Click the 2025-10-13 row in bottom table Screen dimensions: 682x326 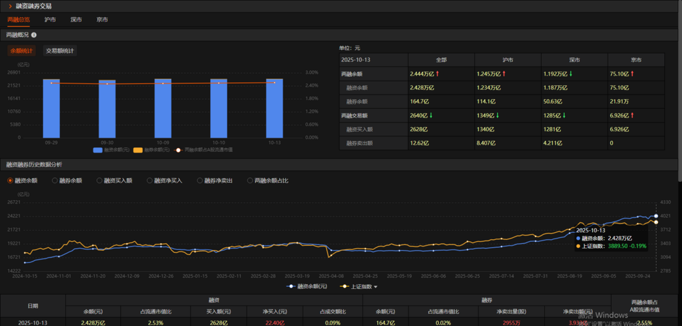pos(33,322)
